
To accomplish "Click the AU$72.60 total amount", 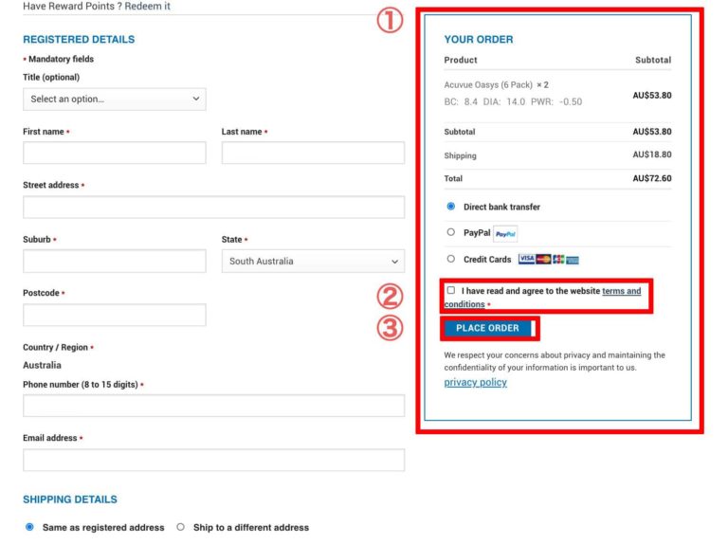I will coord(652,178).
